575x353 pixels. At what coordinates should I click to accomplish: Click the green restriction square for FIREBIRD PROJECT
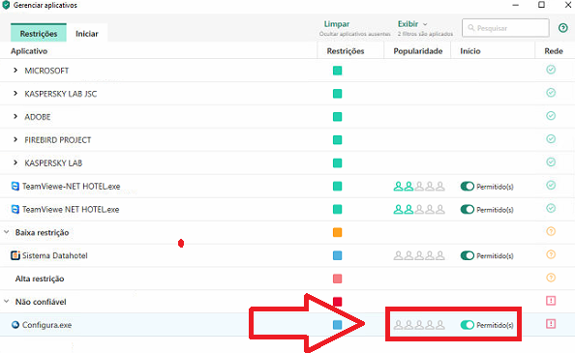338,139
